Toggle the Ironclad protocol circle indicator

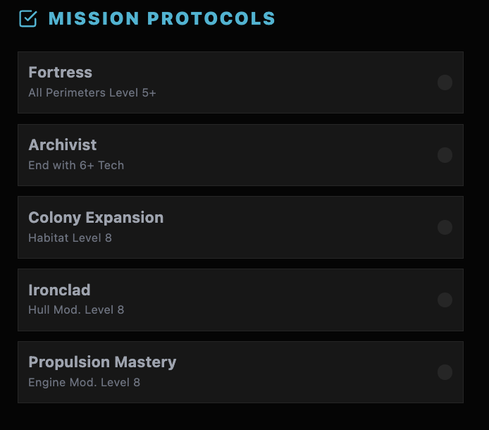click(x=445, y=300)
